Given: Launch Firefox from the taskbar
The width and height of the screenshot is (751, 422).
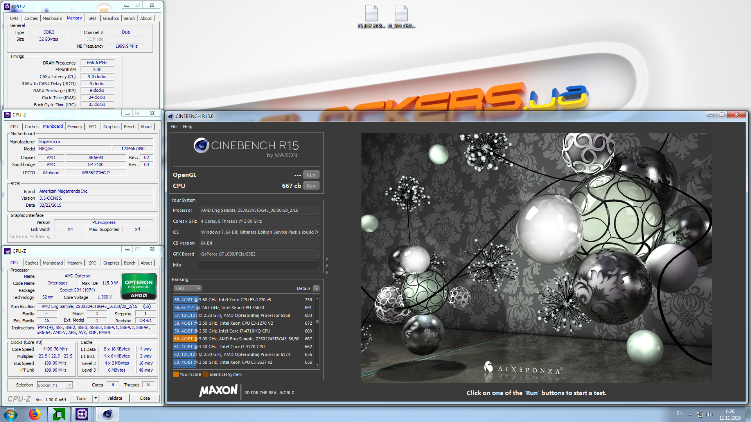Looking at the screenshot, I should 34,414.
